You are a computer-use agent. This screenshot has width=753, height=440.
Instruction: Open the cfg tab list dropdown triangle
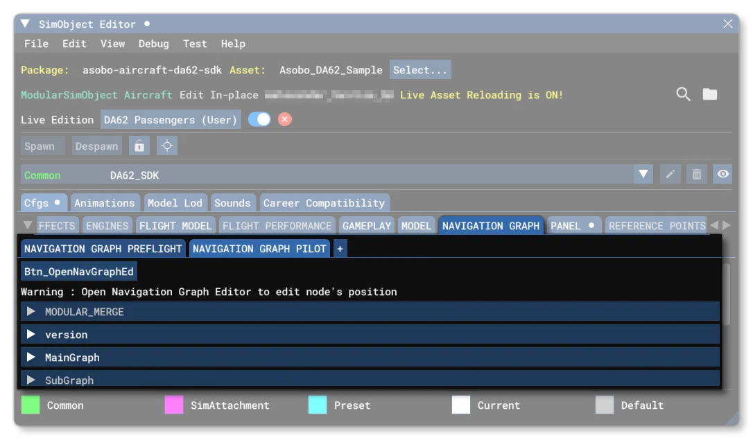point(28,225)
